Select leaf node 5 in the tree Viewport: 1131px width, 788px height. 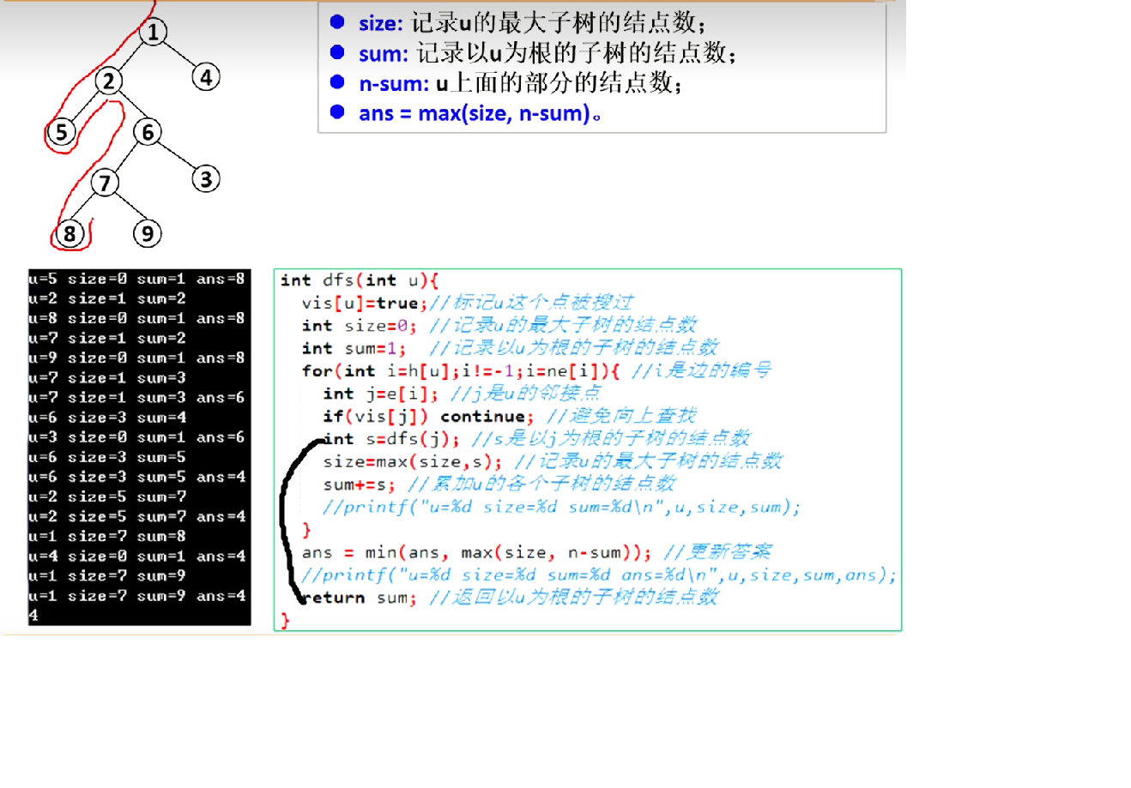point(61,132)
